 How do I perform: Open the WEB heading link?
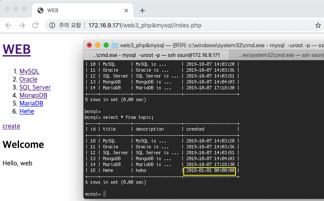pyautogui.click(x=17, y=50)
